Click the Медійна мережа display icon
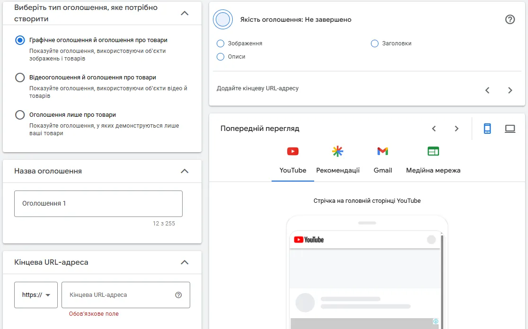The height and width of the screenshot is (329, 528). point(433,151)
